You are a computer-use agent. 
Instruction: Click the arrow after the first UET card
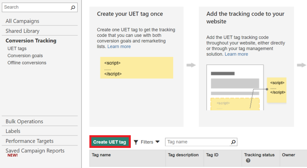(191, 65)
